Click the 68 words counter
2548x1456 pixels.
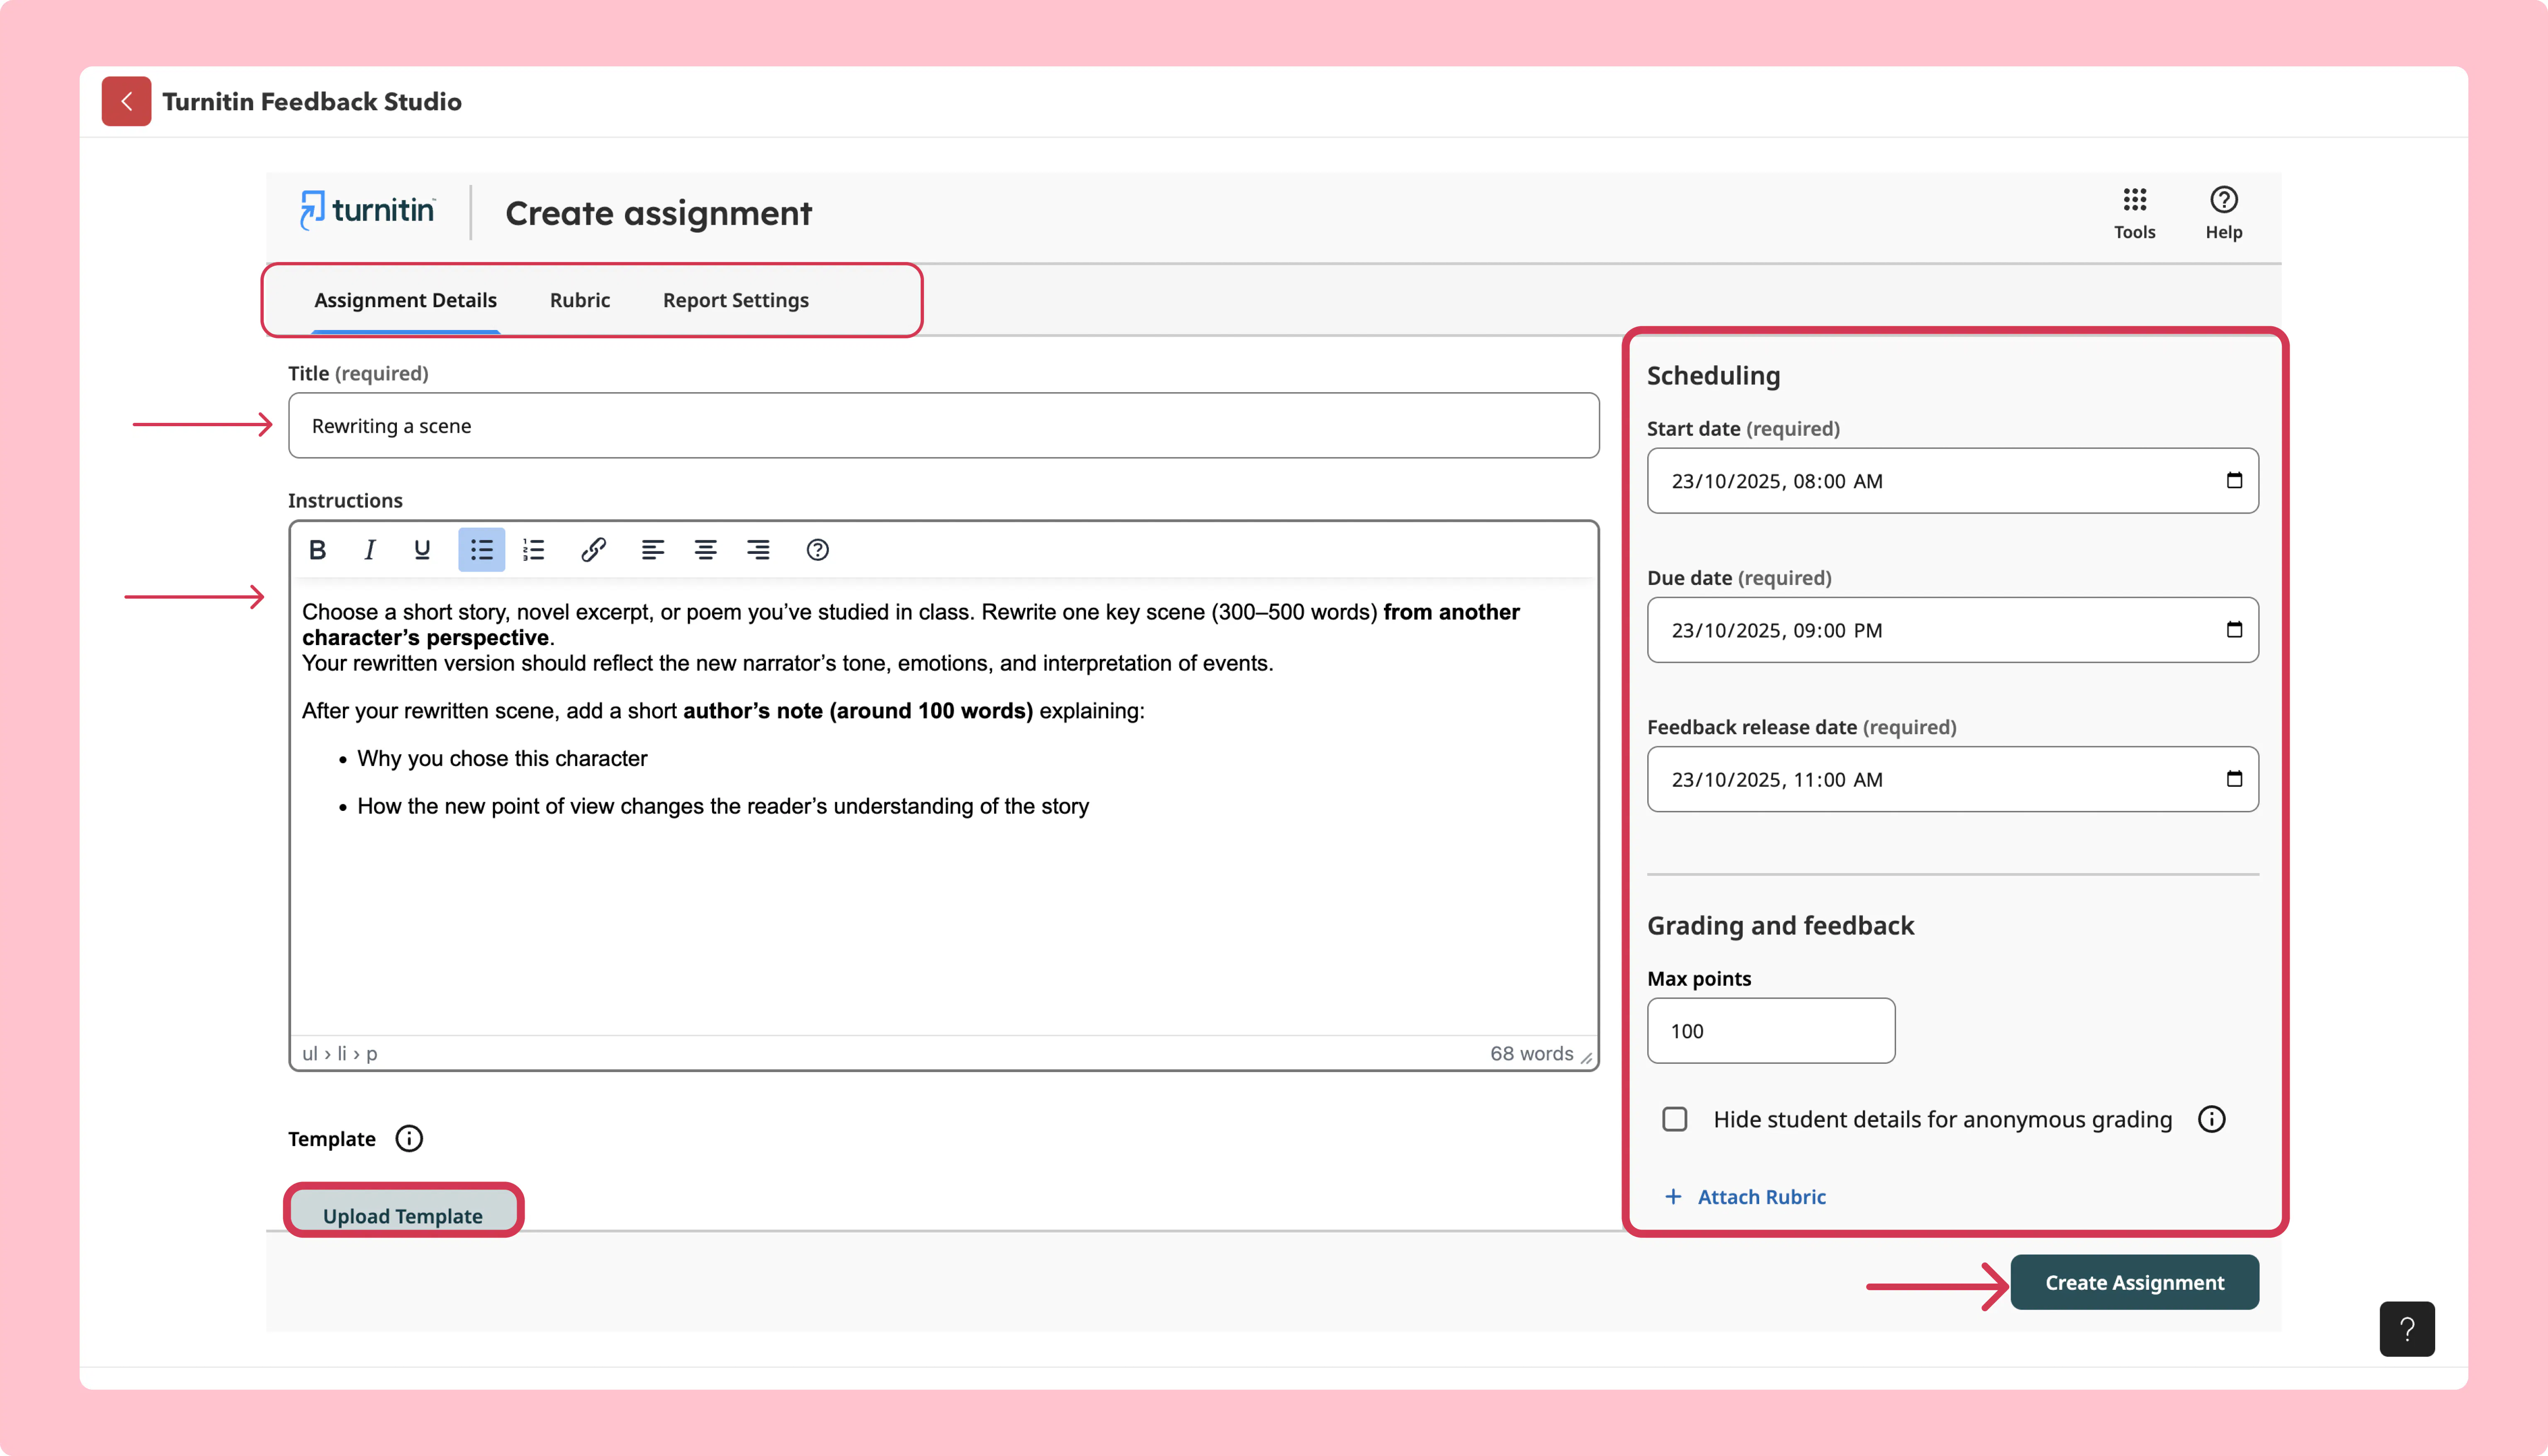pos(1531,1053)
